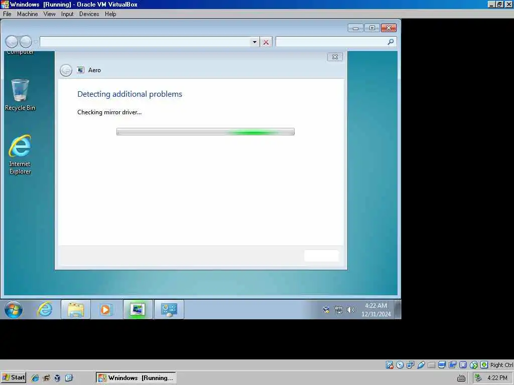Image resolution: width=514 pixels, height=385 pixels.
Task: Open Control Panel taskbar button
Action: click(x=169, y=309)
